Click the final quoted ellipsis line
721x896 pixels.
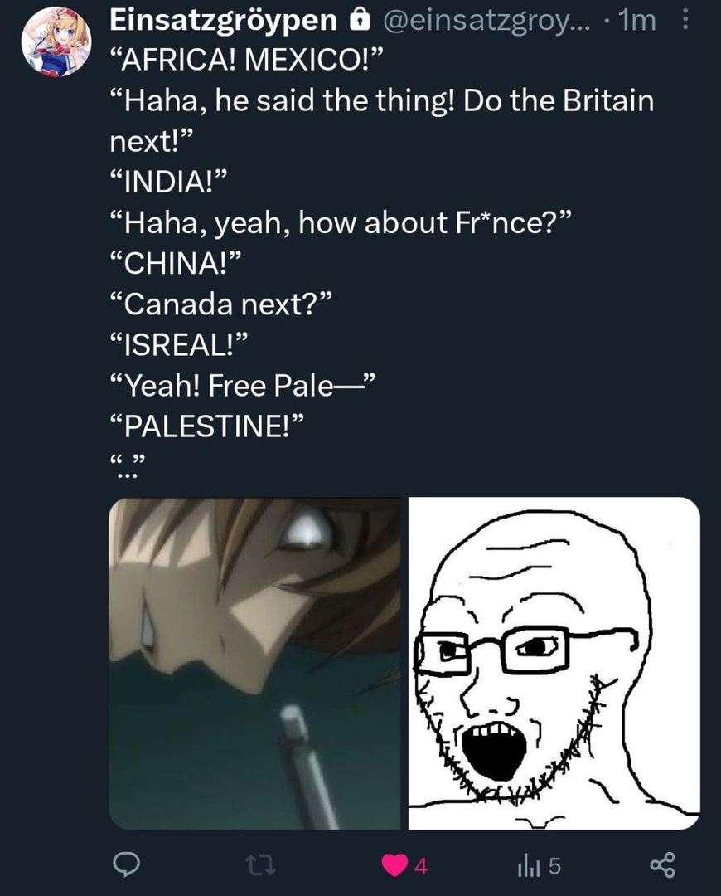[128, 465]
